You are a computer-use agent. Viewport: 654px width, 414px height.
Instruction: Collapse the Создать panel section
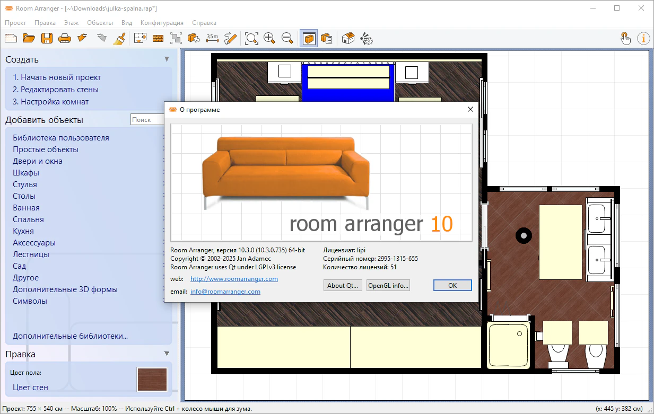pos(167,59)
